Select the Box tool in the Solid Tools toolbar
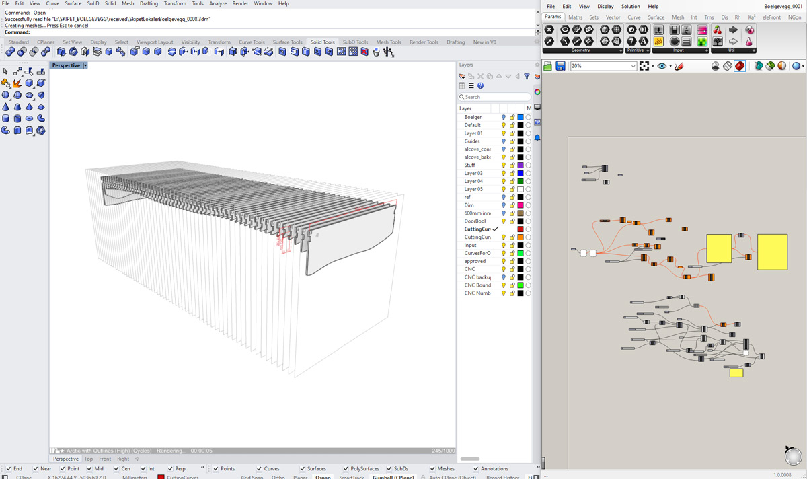 click(109, 53)
